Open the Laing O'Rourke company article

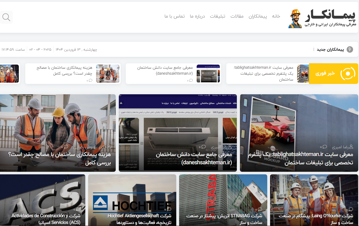316,219
